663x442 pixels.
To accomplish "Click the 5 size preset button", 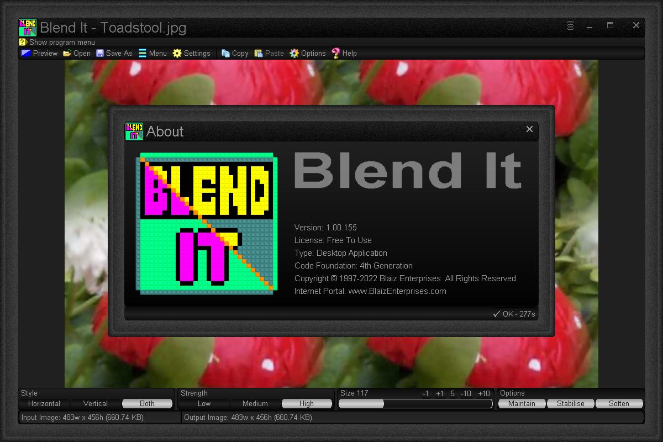I will click(452, 393).
